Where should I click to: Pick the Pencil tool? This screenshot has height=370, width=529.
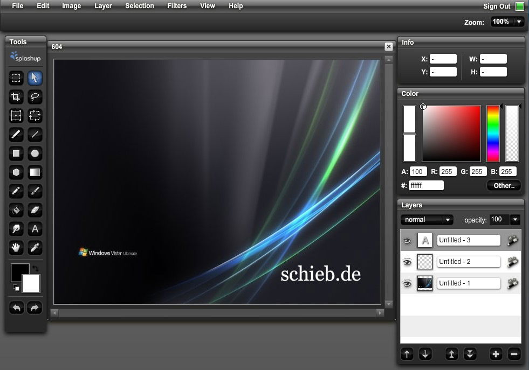click(x=16, y=191)
